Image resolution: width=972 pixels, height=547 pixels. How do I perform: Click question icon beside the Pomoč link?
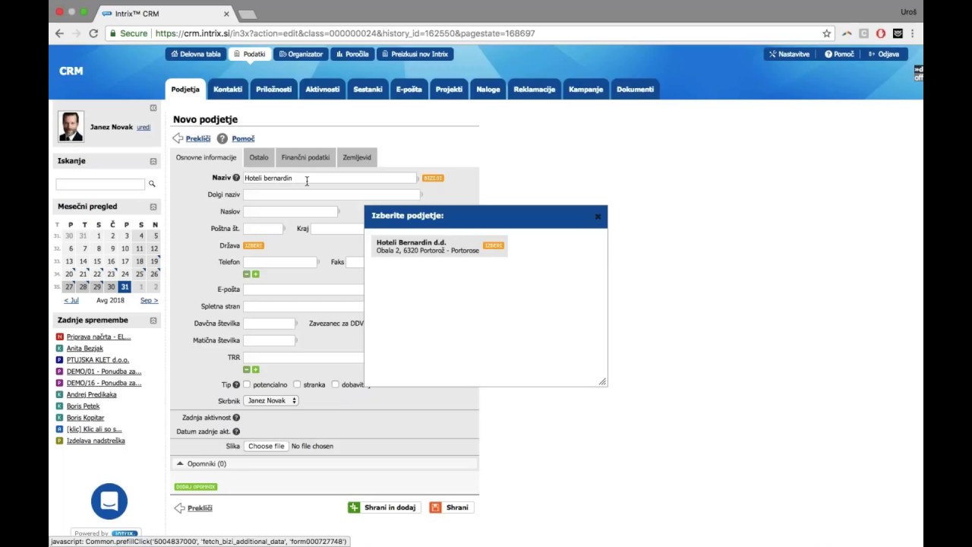click(222, 138)
